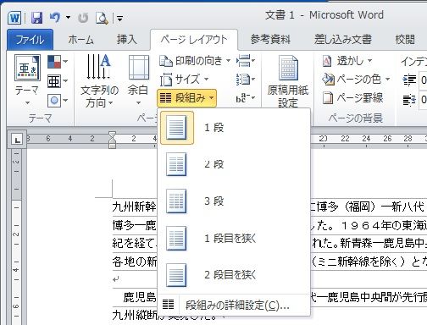This screenshot has width=427, height=325.
Task: Switch to the 校閲 tab
Action: [405, 40]
